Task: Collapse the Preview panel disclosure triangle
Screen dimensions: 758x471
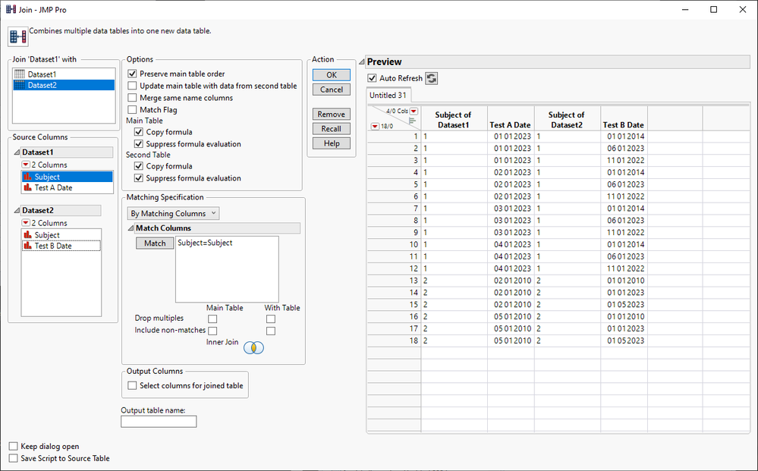Action: (x=362, y=62)
